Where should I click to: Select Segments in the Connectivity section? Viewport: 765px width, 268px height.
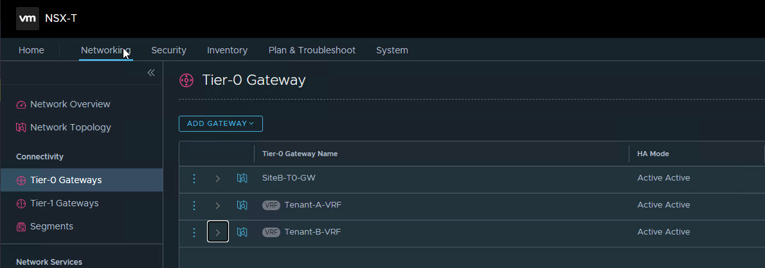(x=51, y=226)
